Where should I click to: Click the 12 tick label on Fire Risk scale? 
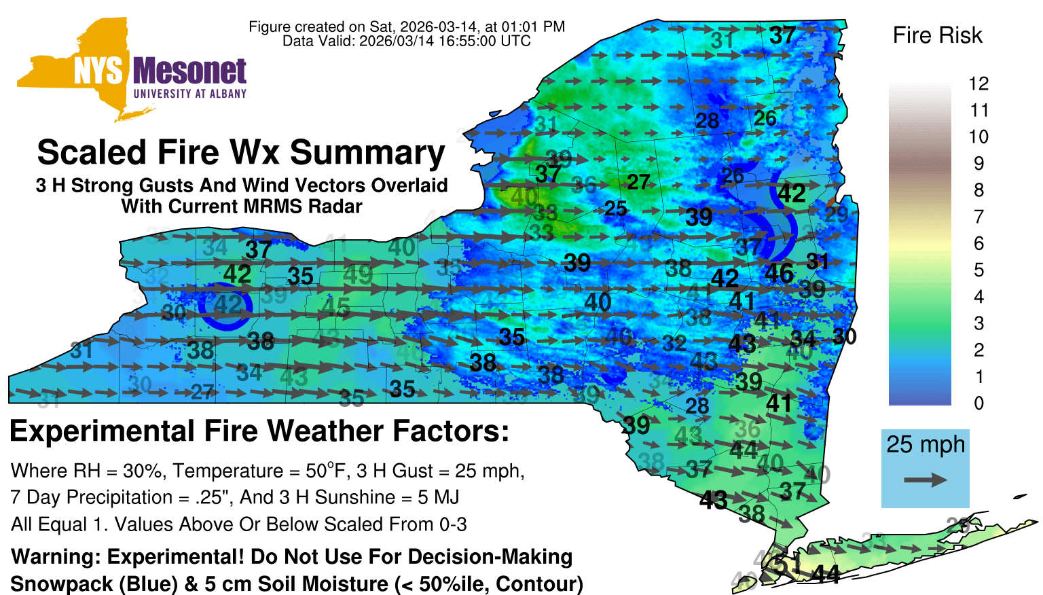point(978,84)
